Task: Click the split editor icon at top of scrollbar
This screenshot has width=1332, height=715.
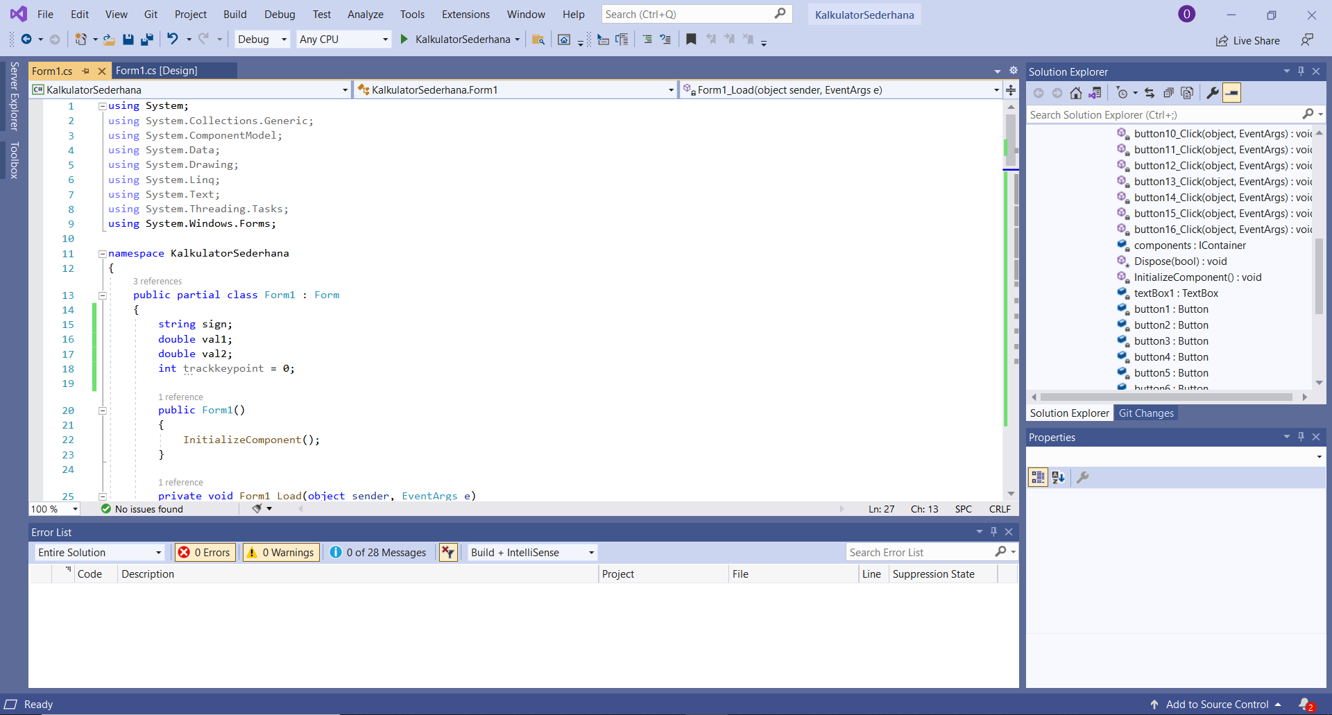Action: (x=1011, y=90)
